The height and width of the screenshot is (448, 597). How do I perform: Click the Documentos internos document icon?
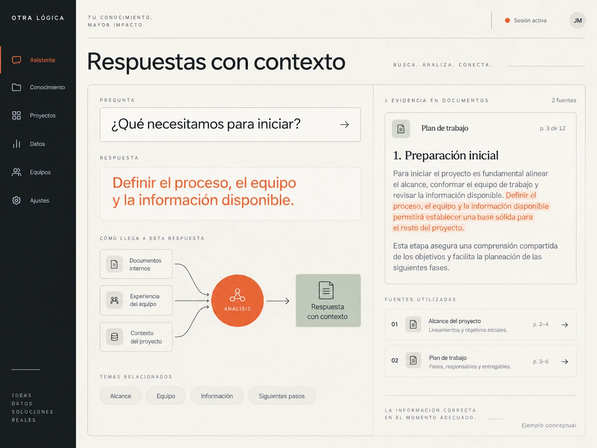(115, 264)
